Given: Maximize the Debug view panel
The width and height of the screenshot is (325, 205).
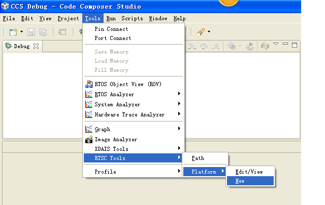Looking at the screenshot, I should 295,45.
